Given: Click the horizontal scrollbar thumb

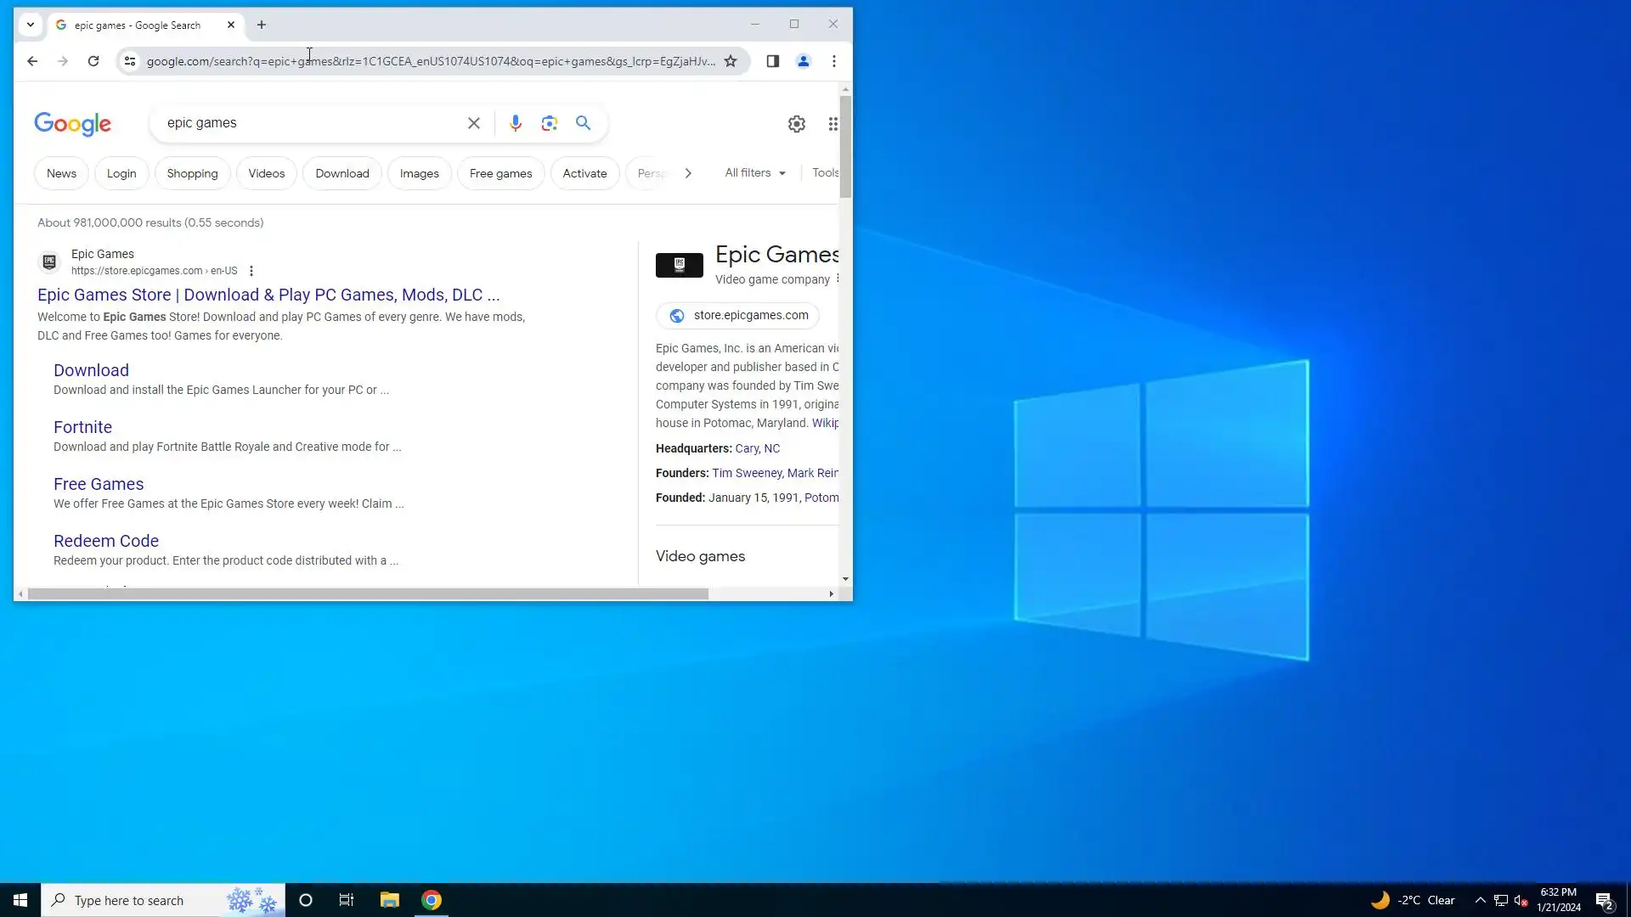Looking at the screenshot, I should pos(367,594).
